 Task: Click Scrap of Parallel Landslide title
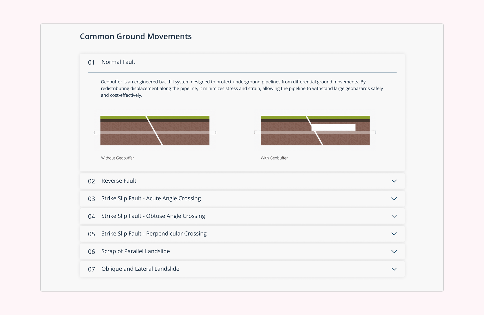pyautogui.click(x=135, y=251)
